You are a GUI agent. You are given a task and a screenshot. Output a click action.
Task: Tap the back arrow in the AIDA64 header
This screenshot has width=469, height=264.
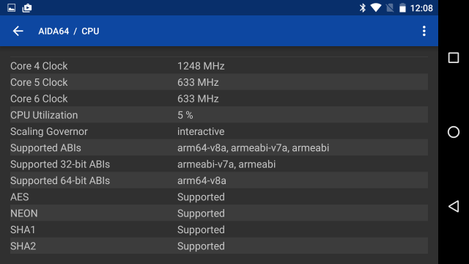18,31
